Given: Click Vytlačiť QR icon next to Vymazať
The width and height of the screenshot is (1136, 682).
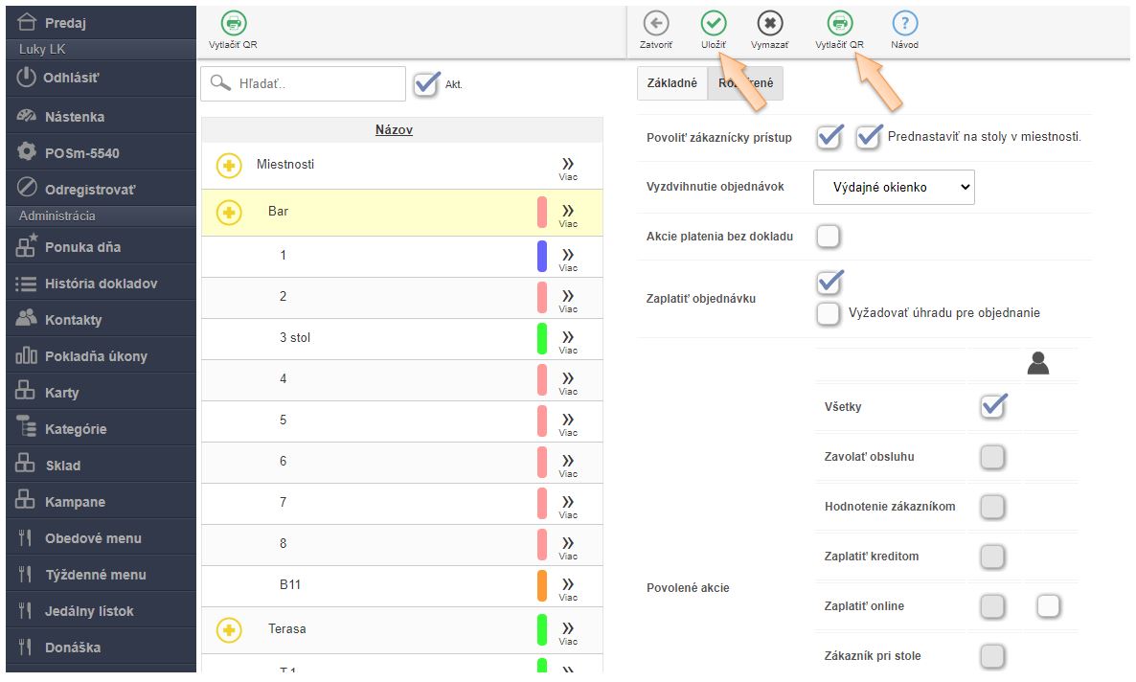Looking at the screenshot, I should coord(839,25).
